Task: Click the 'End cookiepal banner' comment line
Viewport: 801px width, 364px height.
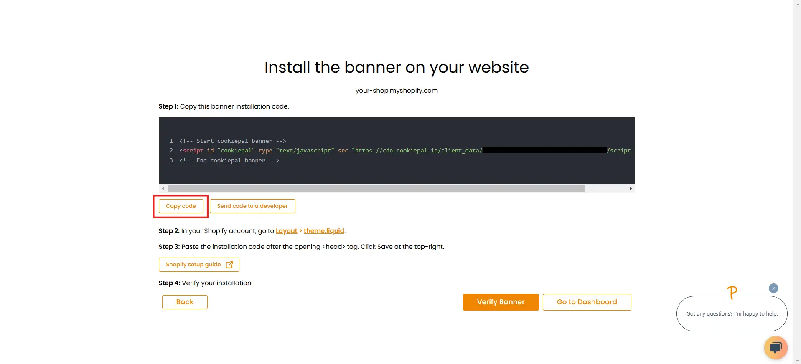Action: click(x=229, y=161)
